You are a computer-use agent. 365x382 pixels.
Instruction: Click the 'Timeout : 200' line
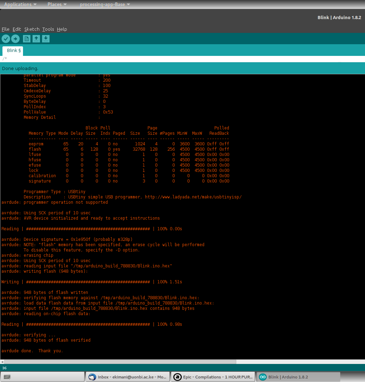[67, 80]
